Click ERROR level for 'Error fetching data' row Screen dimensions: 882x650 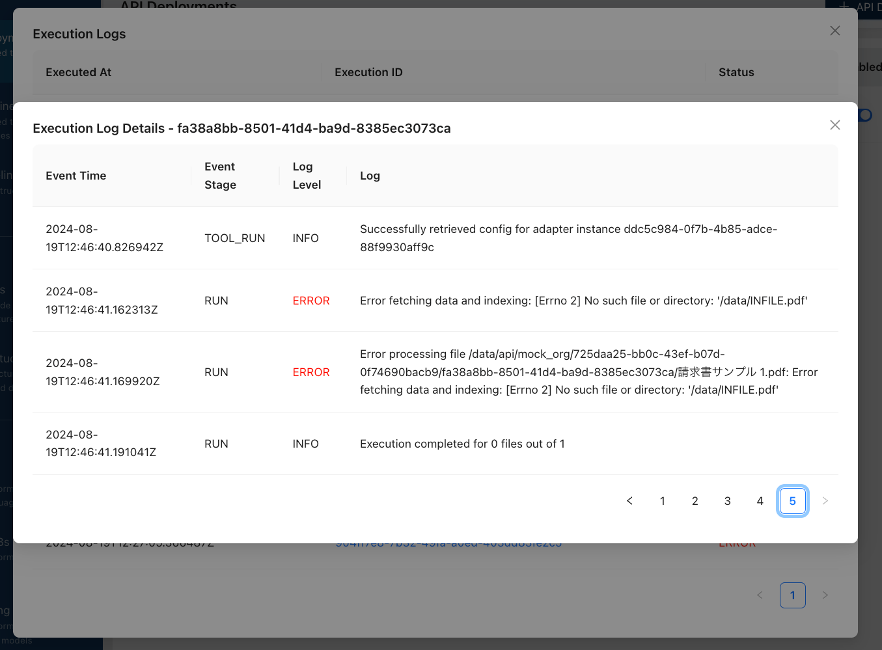tap(311, 301)
